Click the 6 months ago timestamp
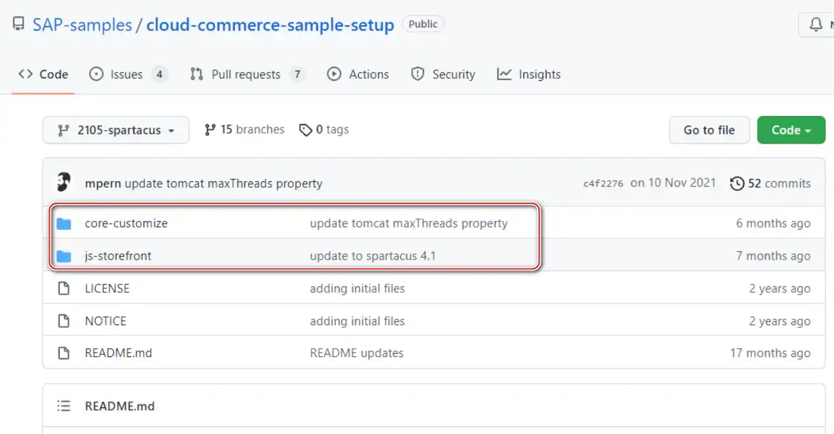This screenshot has height=434, width=834. [773, 223]
